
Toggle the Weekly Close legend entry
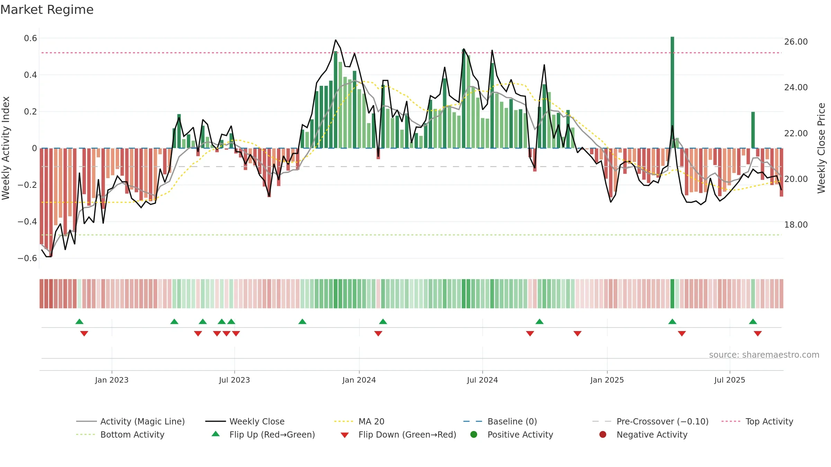pos(245,421)
